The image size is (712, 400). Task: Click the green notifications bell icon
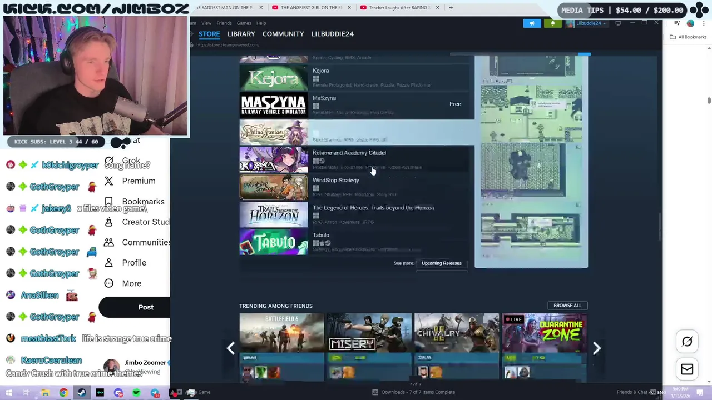(x=552, y=23)
